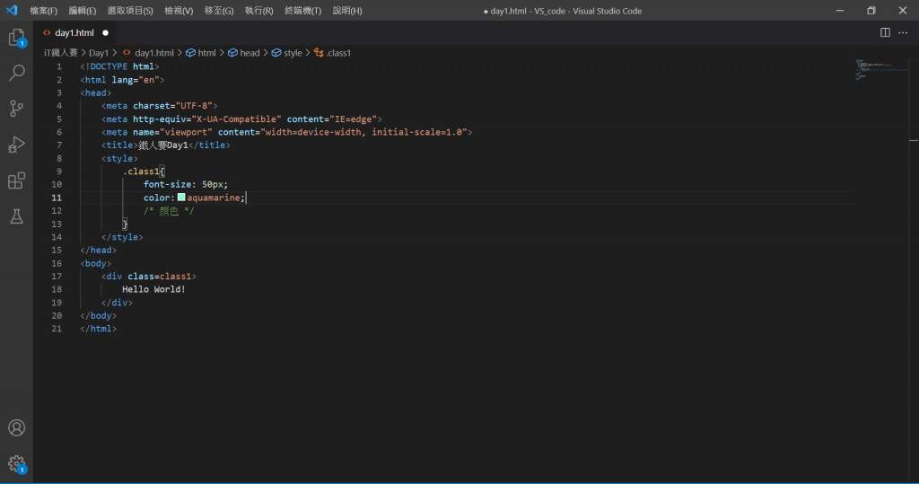
Task: Open the 編輯(E) menu
Action: 82,11
